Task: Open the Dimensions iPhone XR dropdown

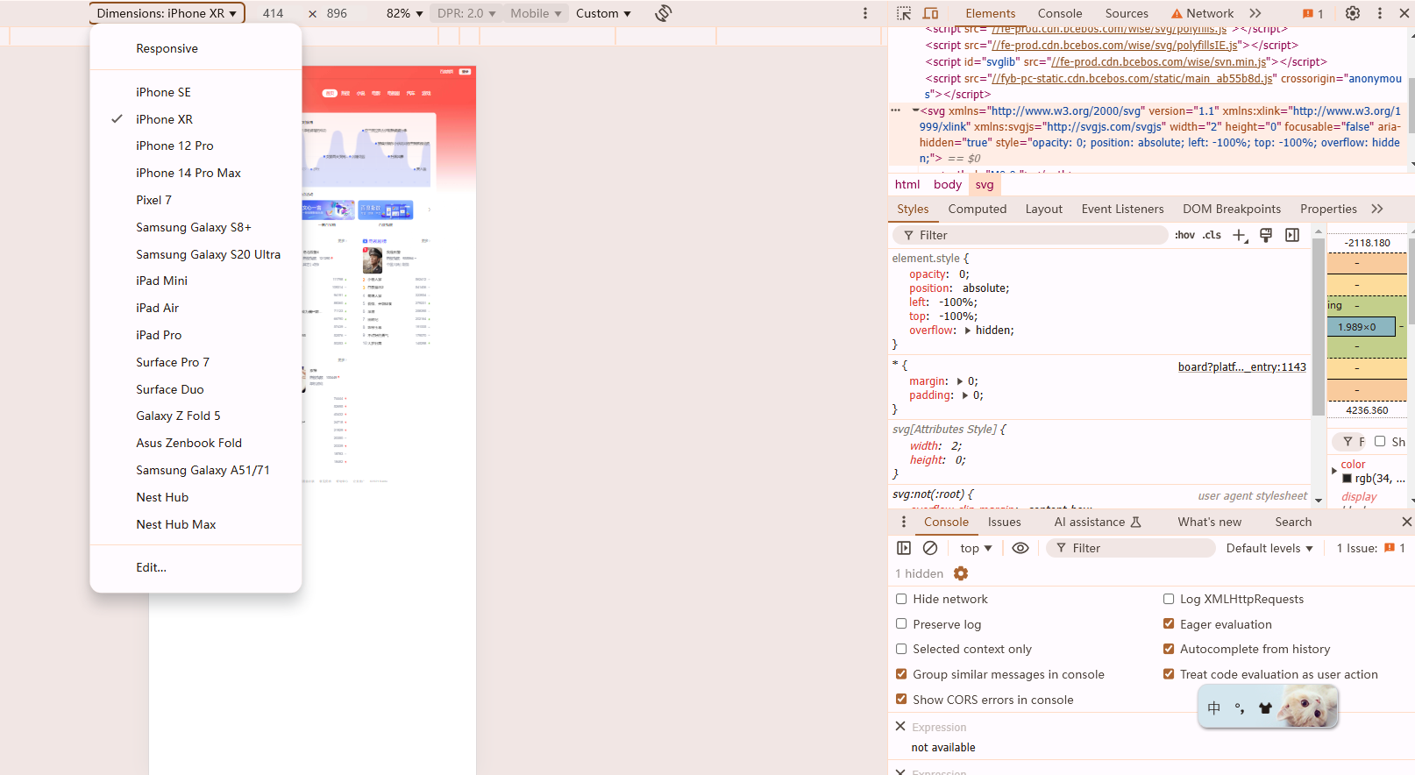Action: pyautogui.click(x=167, y=13)
